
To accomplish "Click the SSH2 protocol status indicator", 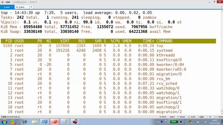I will (163, 117).
